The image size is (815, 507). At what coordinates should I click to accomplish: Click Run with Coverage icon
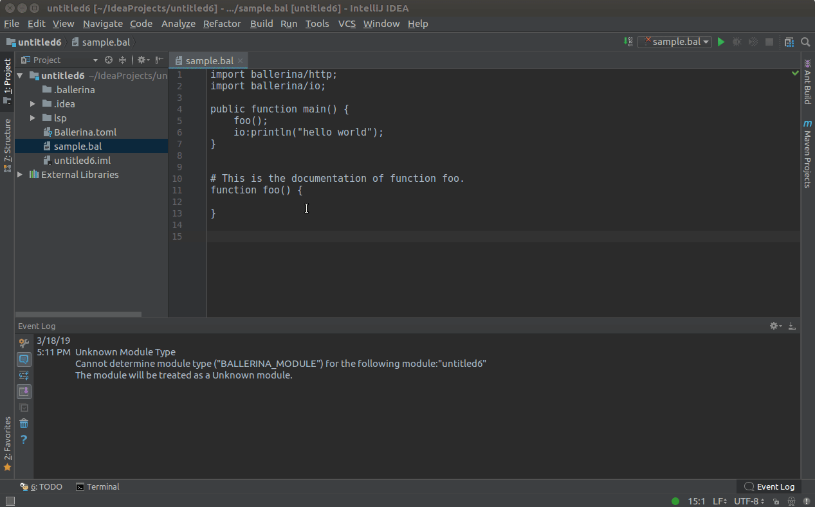[753, 42]
